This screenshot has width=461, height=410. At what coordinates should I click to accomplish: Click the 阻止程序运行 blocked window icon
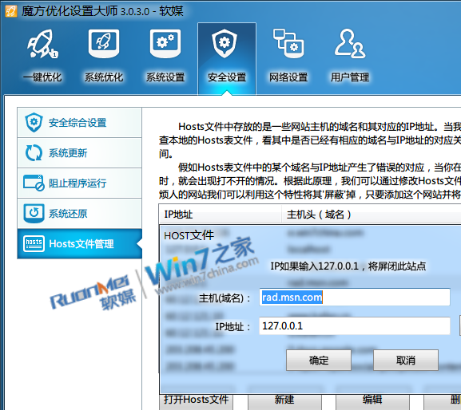(x=34, y=183)
